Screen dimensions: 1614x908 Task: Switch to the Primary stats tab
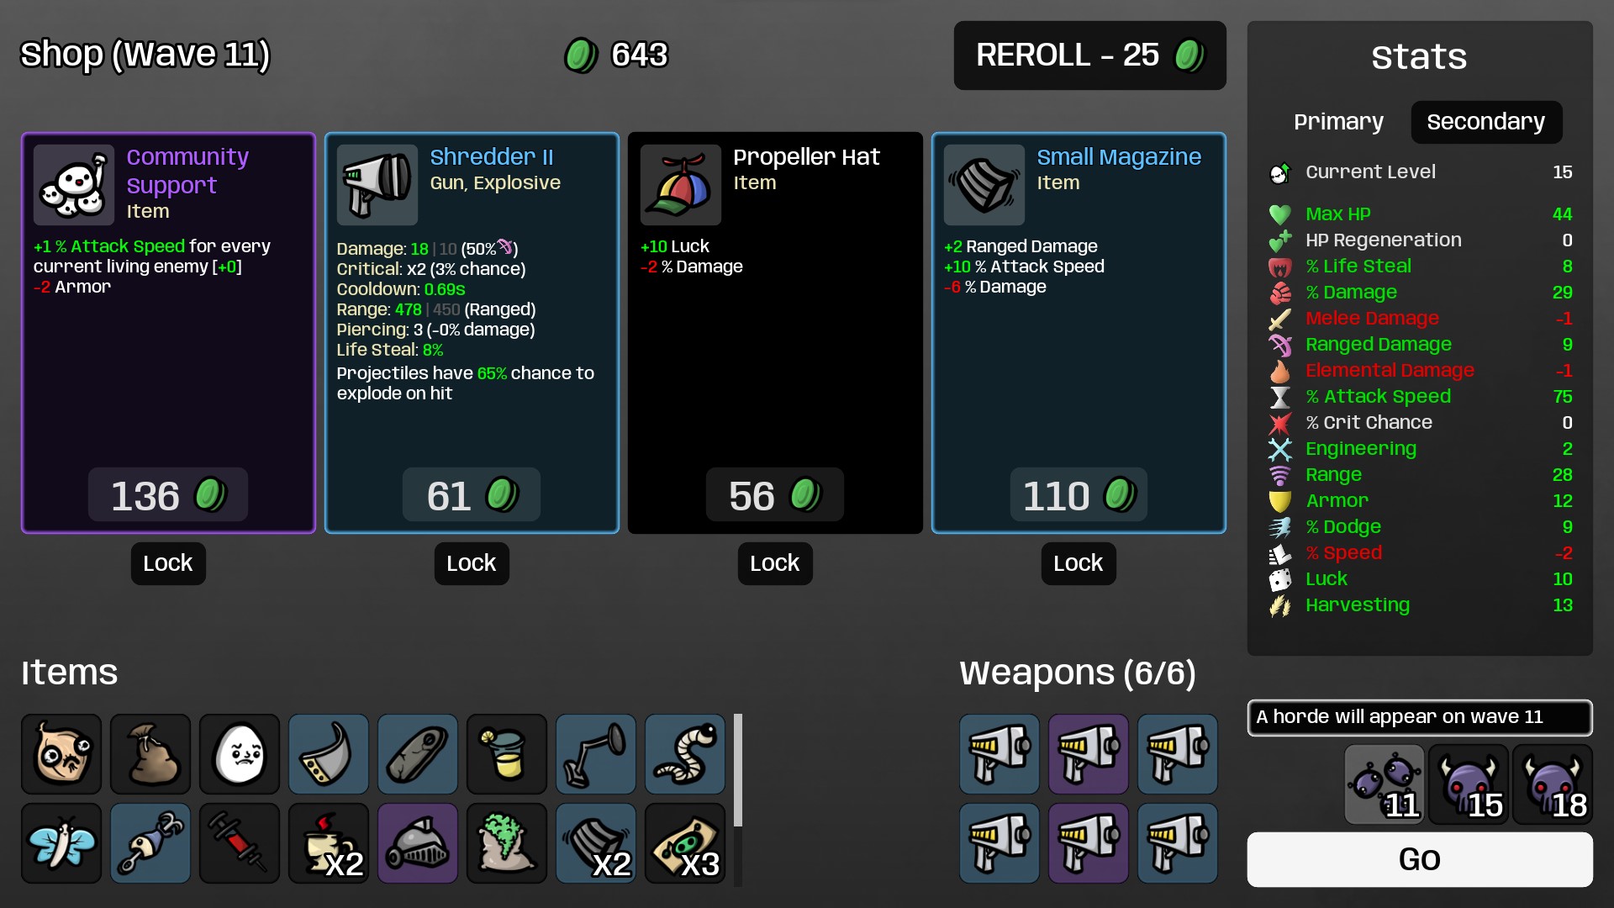(1338, 122)
